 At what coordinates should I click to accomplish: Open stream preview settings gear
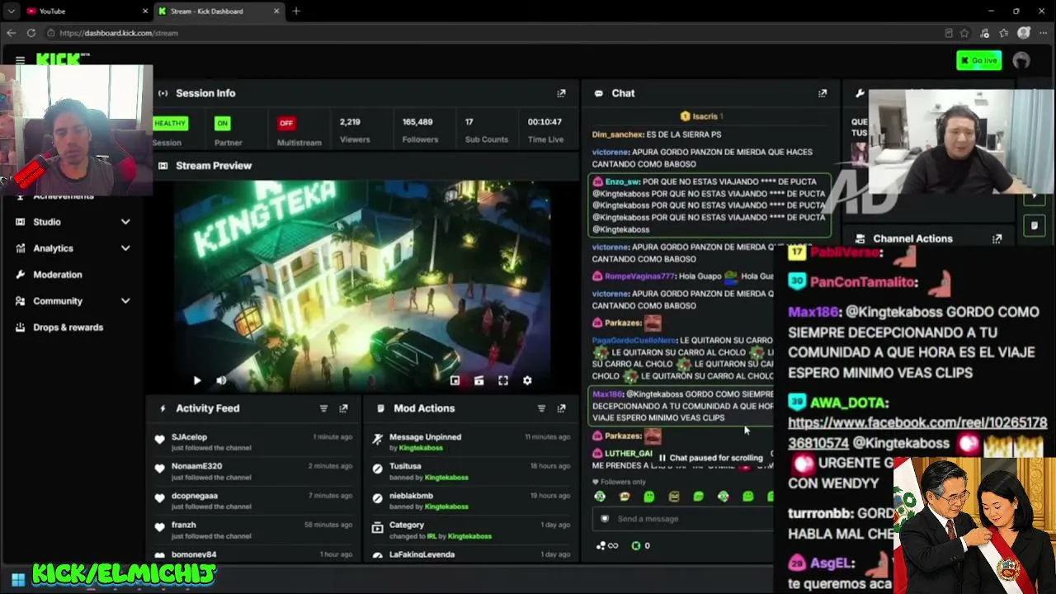[x=527, y=380]
